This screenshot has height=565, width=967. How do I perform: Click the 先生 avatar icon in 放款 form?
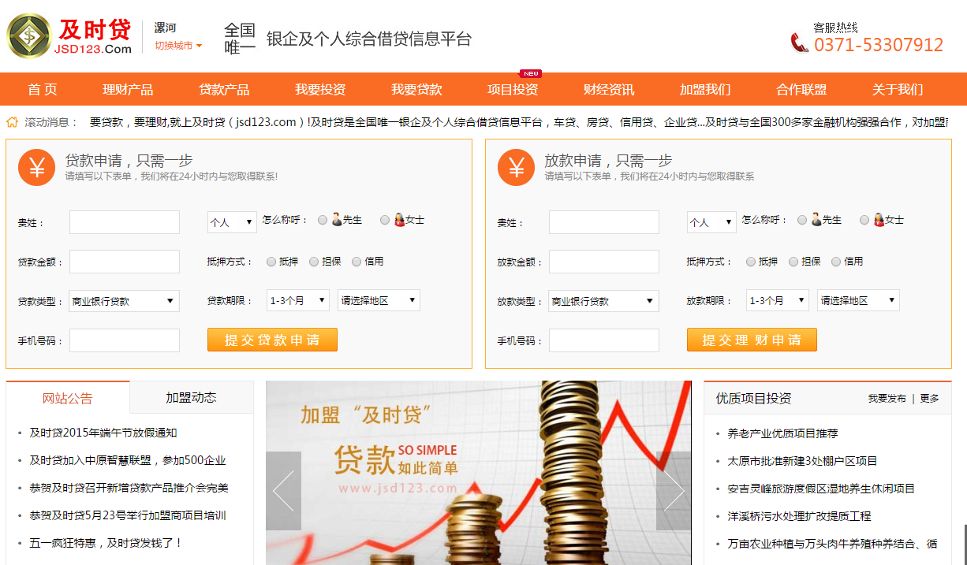click(816, 220)
